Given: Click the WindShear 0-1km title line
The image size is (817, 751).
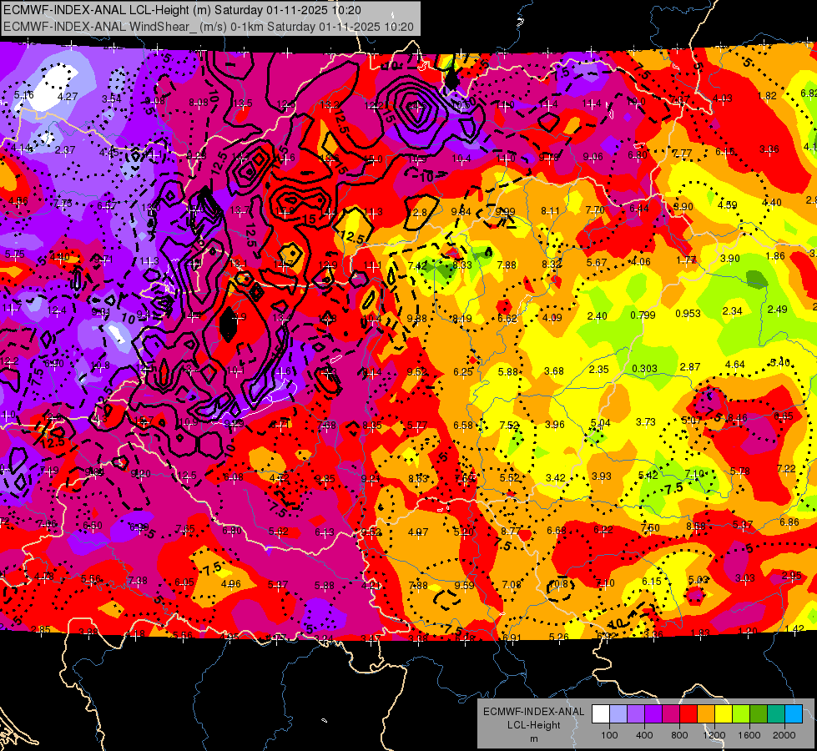Looking at the screenshot, I should point(209,27).
